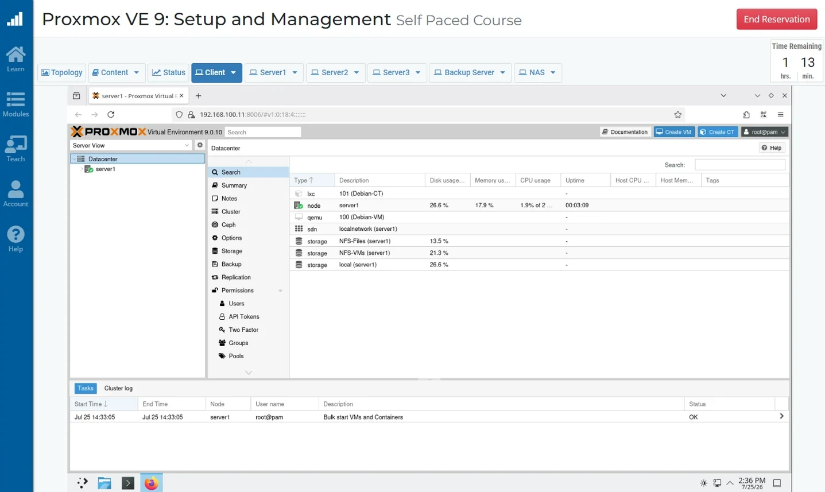Click the Datacenter Help button

coord(772,148)
